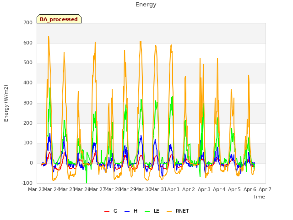Click the blue H legend swatch

(127, 212)
